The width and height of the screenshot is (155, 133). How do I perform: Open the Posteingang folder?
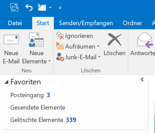pyautogui.click(x=27, y=95)
